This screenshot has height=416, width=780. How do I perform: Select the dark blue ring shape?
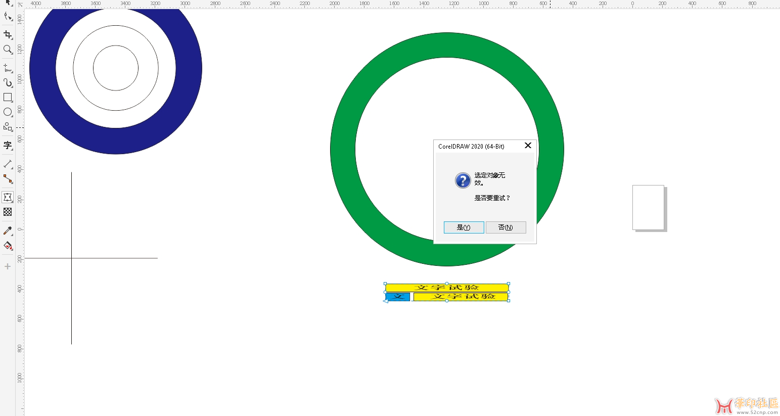point(42,68)
